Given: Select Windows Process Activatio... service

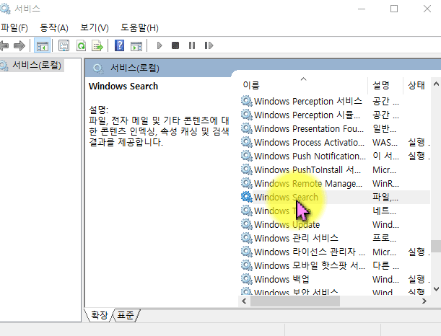Looking at the screenshot, I should point(335,143).
